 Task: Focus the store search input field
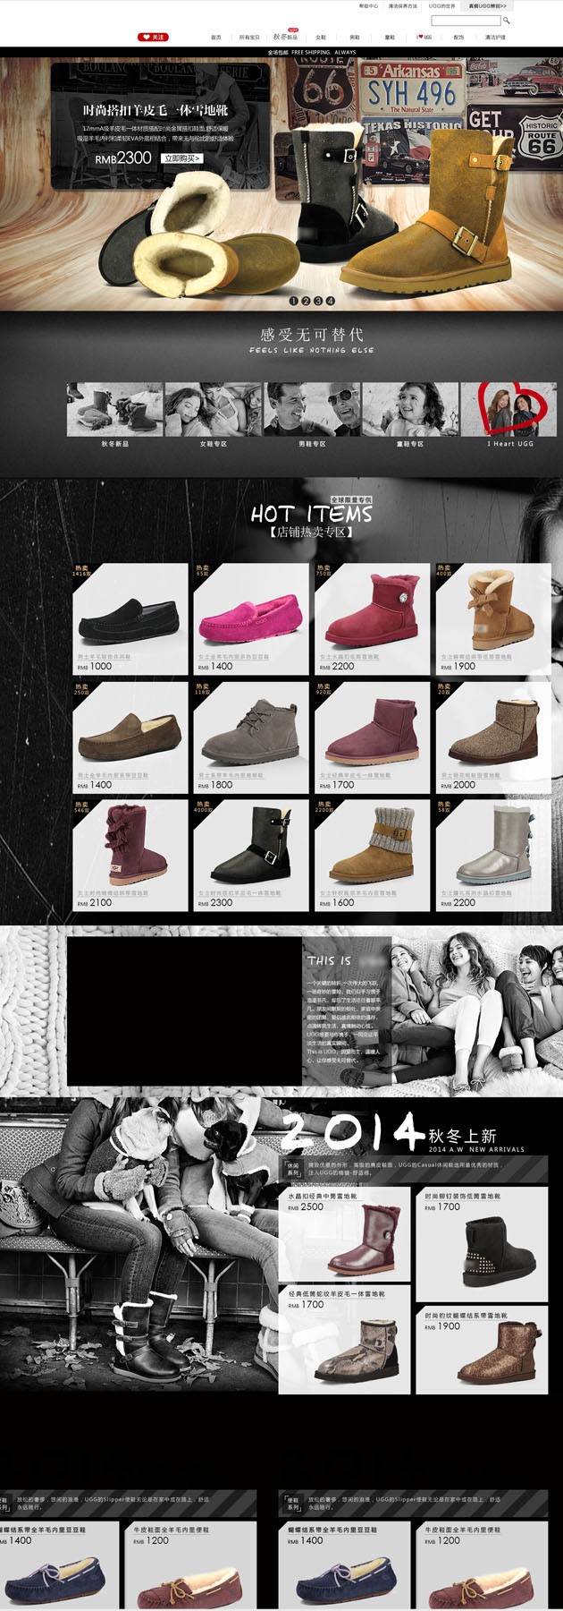tap(466, 20)
